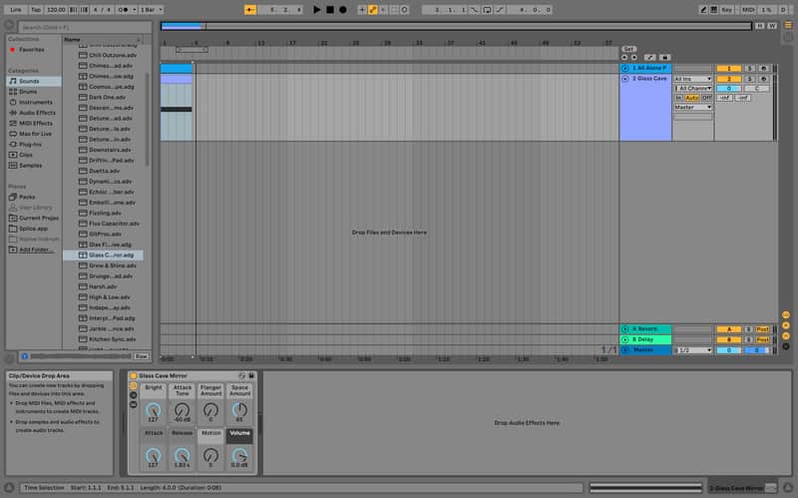Enable Key map mode
The image size is (798, 498).
726,10
